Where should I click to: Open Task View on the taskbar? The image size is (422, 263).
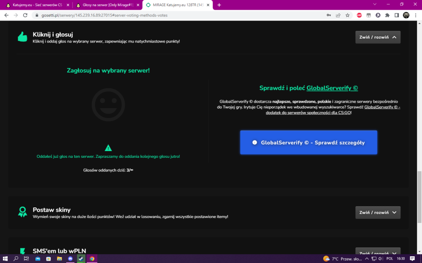pos(26,259)
